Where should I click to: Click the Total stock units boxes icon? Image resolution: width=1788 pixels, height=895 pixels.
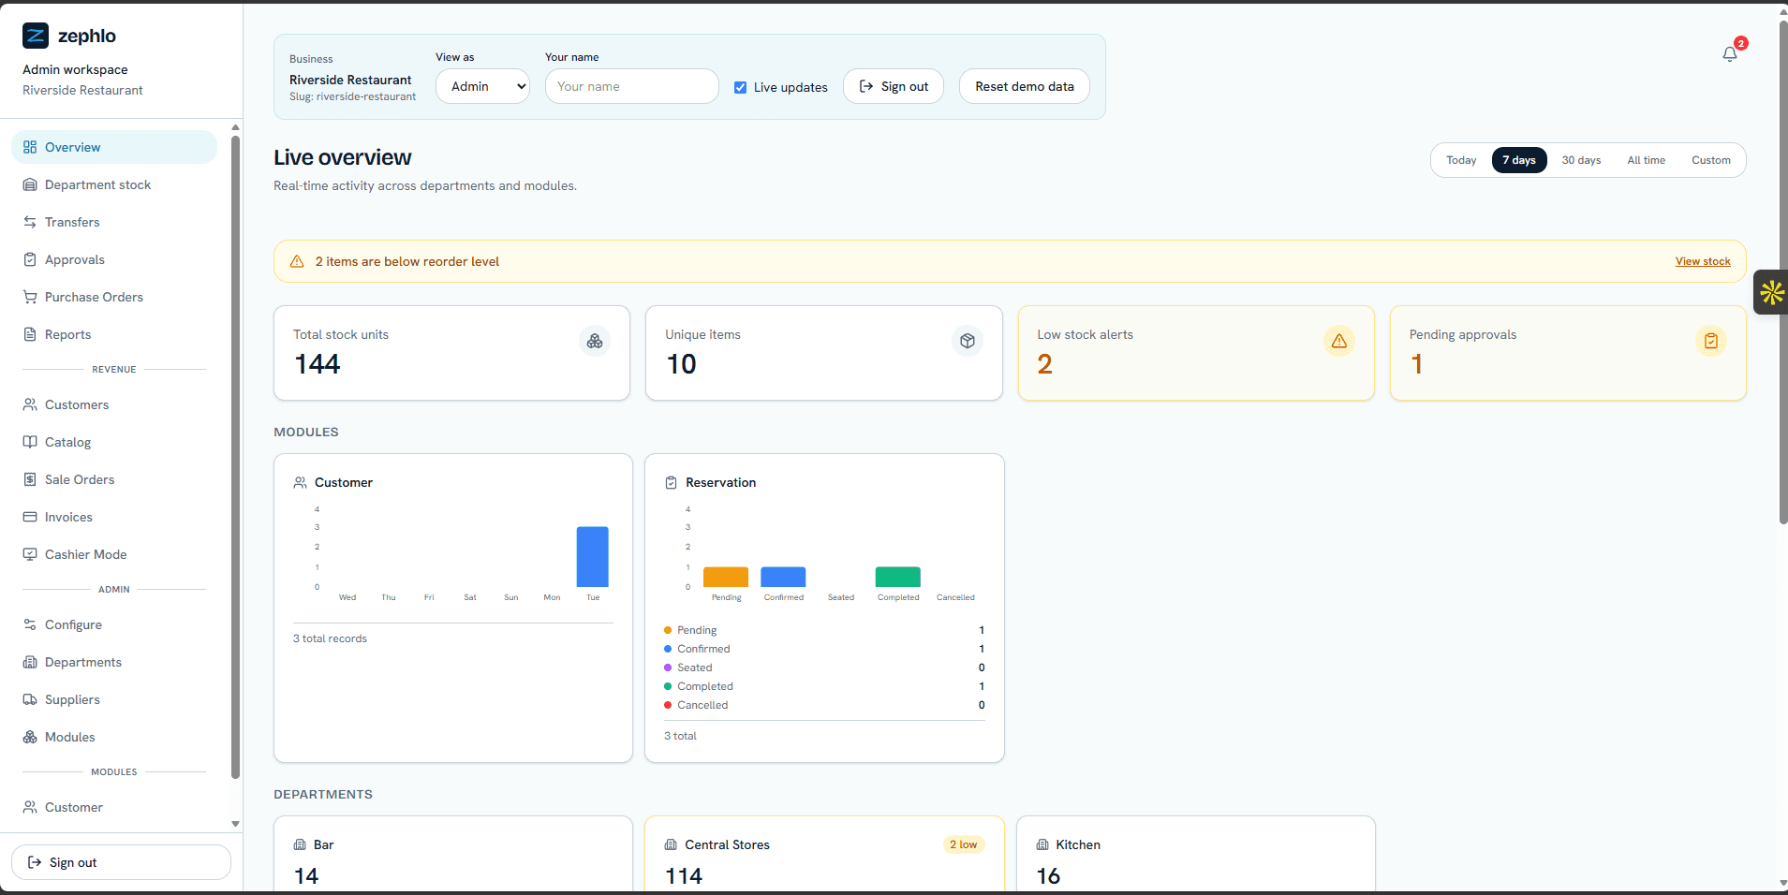(595, 341)
